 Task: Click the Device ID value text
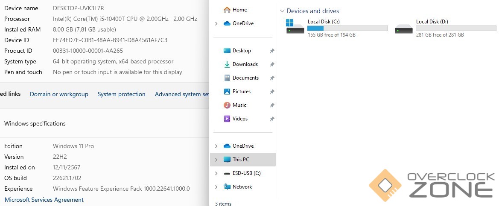coord(110,40)
